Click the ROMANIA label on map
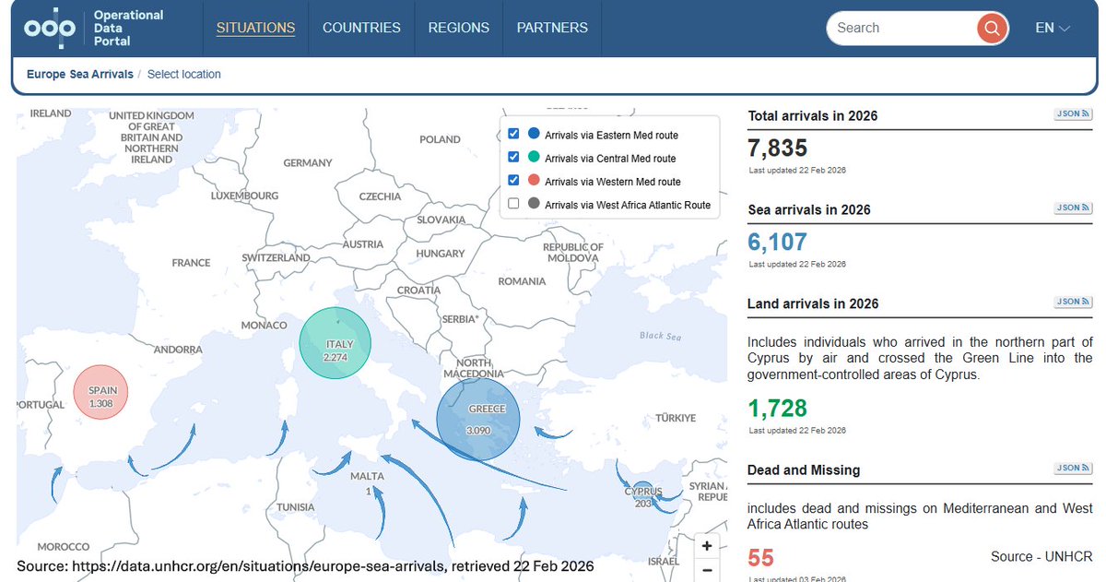The height and width of the screenshot is (582, 1106). (x=522, y=281)
